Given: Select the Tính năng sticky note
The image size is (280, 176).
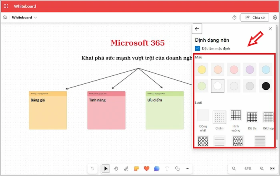Looking at the screenshot, I should 106,110.
